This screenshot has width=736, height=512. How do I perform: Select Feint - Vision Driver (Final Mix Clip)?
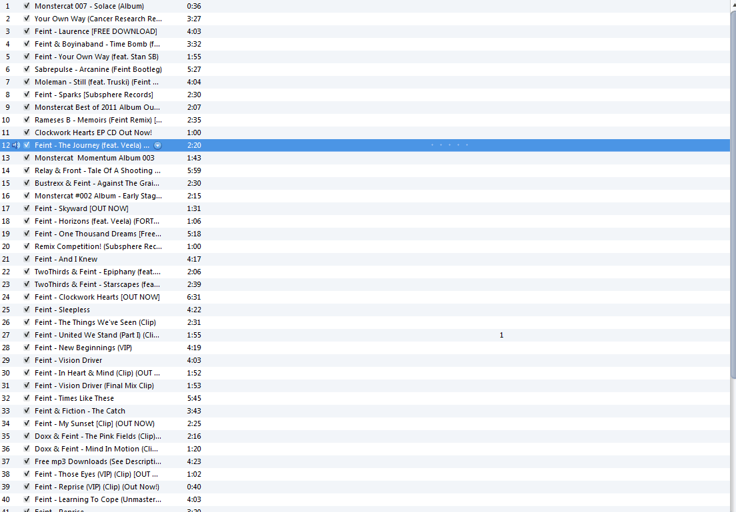tap(95, 386)
